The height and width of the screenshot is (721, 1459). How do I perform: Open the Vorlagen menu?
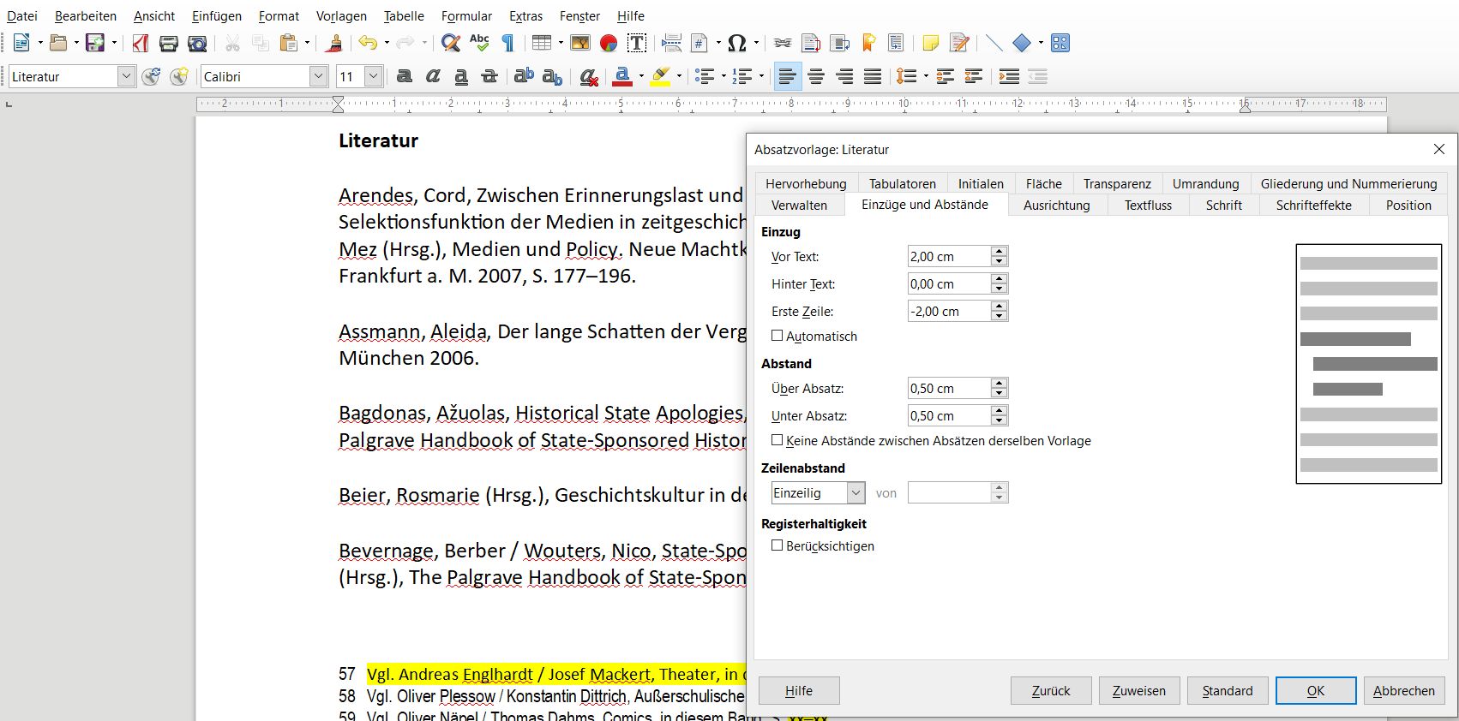click(341, 16)
